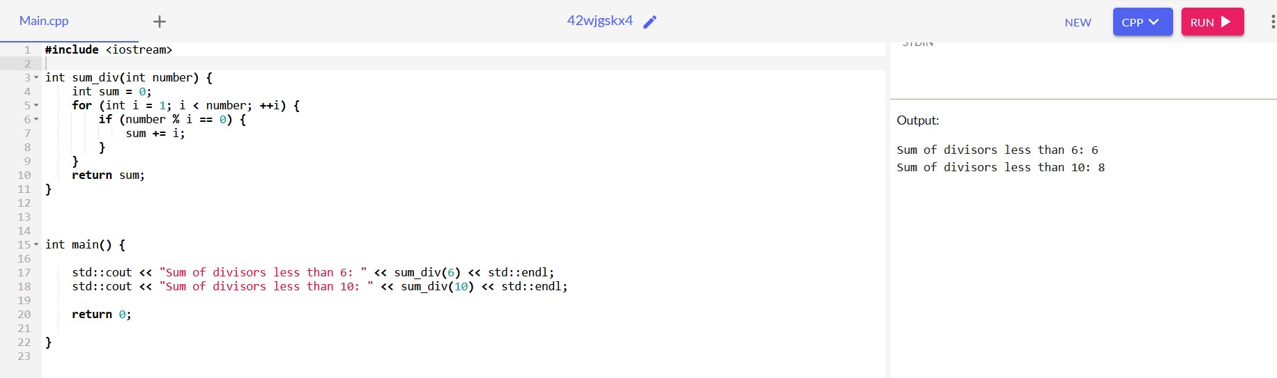Open the three-dot more options menu
The height and width of the screenshot is (378, 1277).
tap(1273, 22)
